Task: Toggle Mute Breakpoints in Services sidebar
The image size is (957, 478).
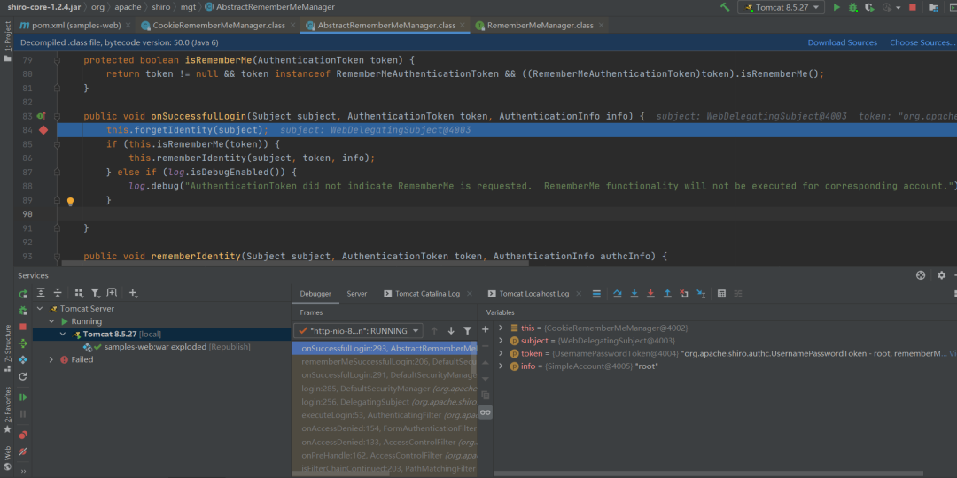Action: tap(23, 451)
